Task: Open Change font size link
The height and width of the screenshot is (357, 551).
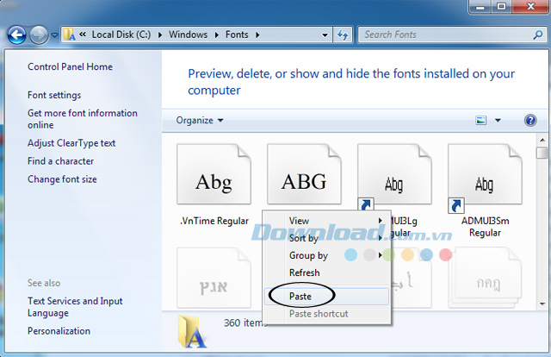Action: point(62,179)
